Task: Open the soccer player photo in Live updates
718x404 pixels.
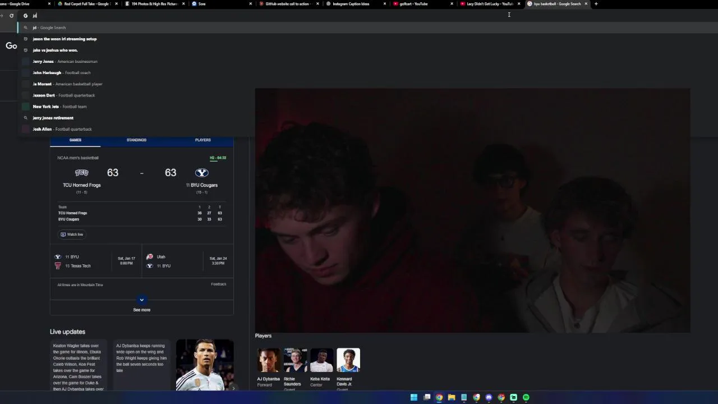Action: pos(205,365)
